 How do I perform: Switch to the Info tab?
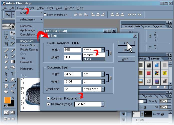click(137, 26)
